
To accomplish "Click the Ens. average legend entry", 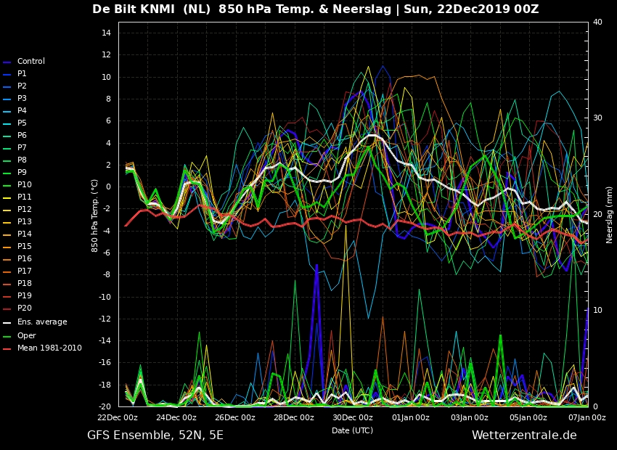I will tap(35, 322).
